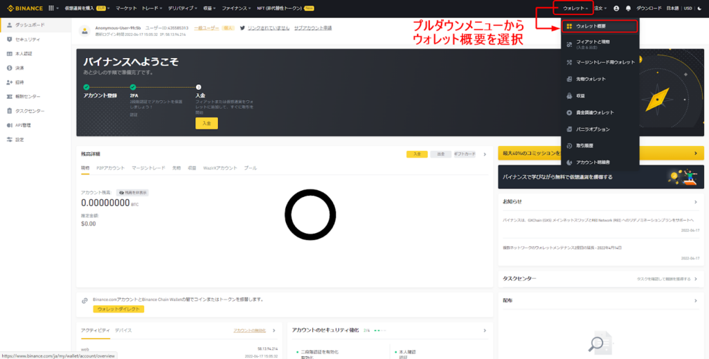Click the 入金 button in 残高詳細
The width and height of the screenshot is (709, 359).
(417, 154)
